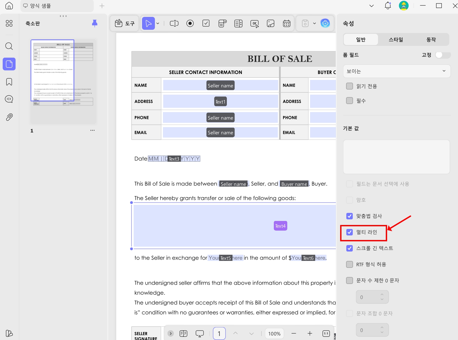Check the 읽기 전용 checkbox
This screenshot has height=340, width=458.
point(350,86)
